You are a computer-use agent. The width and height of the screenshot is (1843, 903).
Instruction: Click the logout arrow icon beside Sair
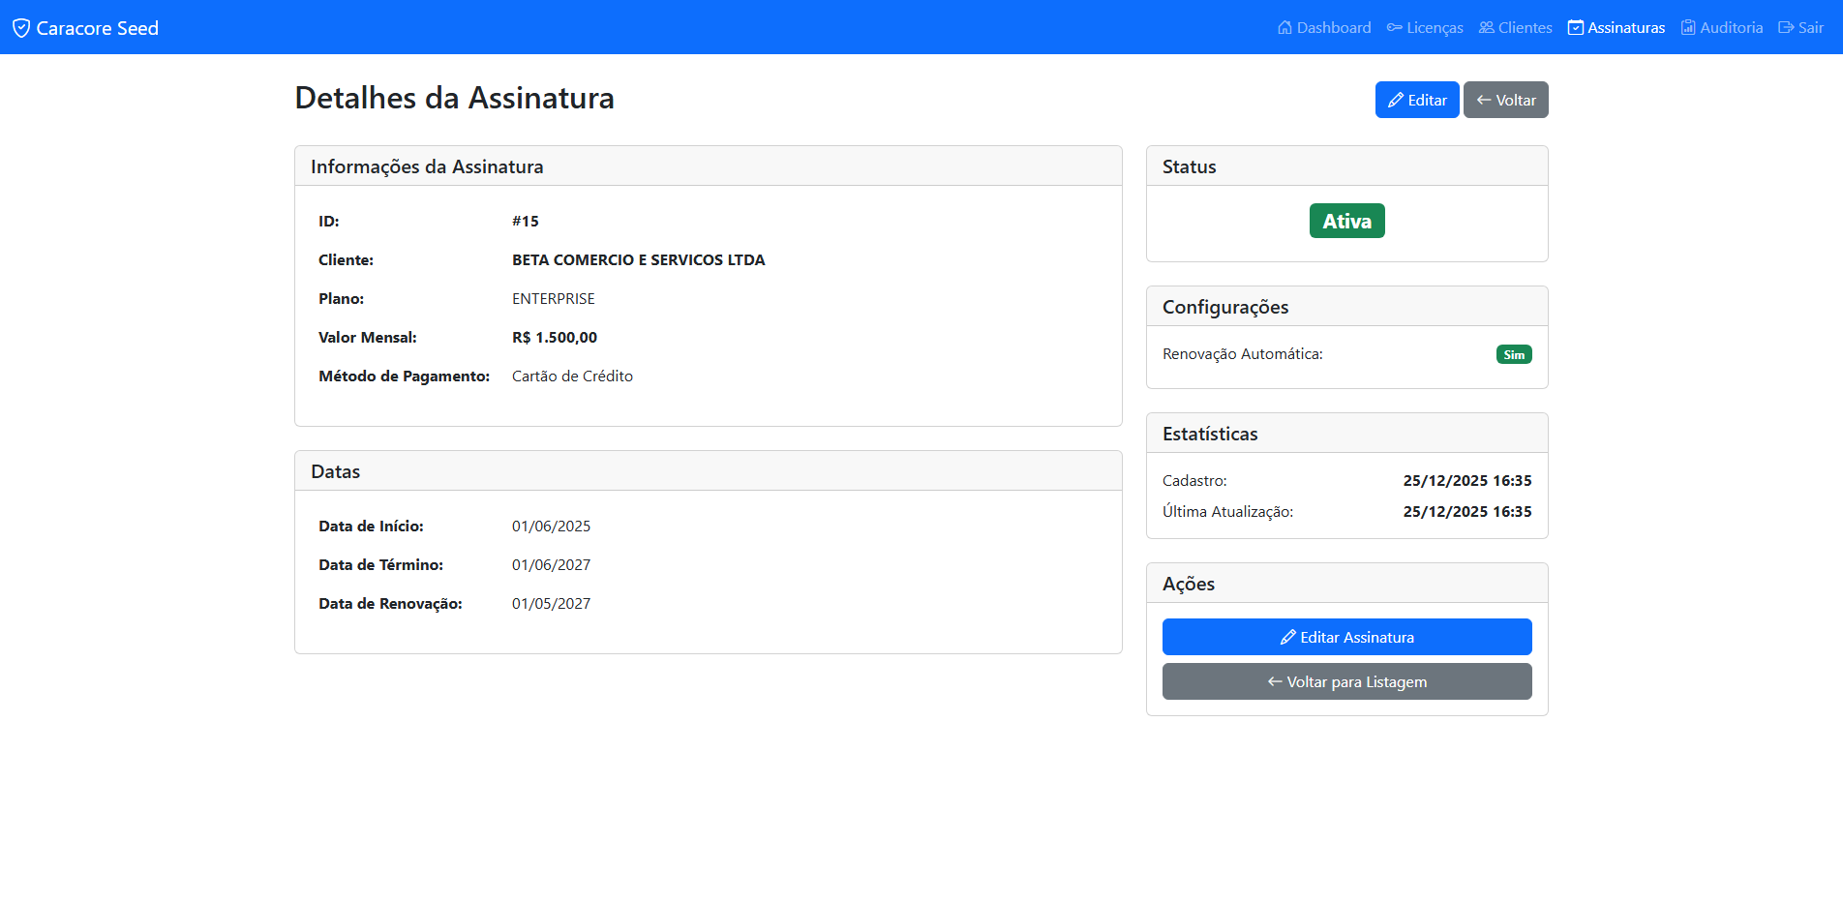pyautogui.click(x=1786, y=27)
